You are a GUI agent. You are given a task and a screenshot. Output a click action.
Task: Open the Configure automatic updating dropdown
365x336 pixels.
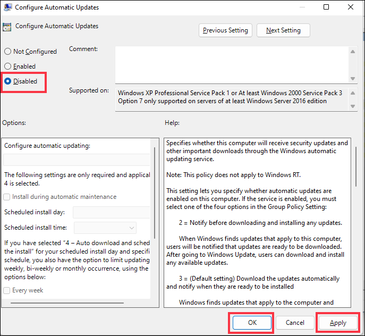tap(77, 159)
